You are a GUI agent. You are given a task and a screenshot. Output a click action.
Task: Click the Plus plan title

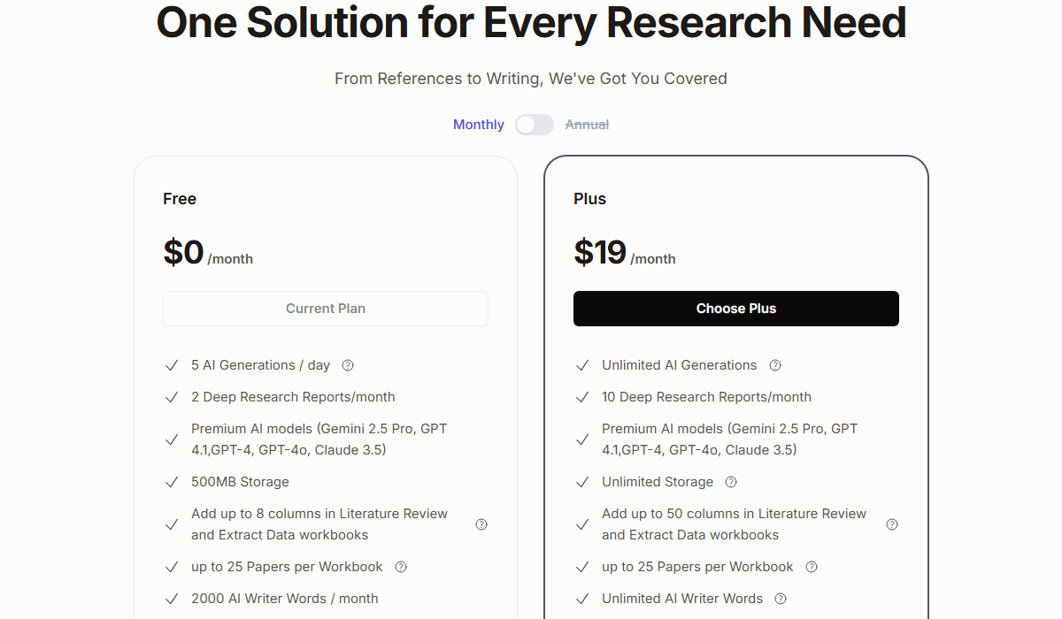coord(589,199)
